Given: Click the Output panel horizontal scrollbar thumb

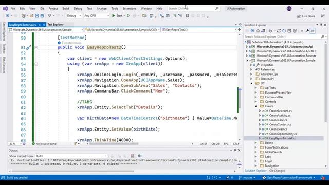Looking at the screenshot, I should click(x=73, y=171).
